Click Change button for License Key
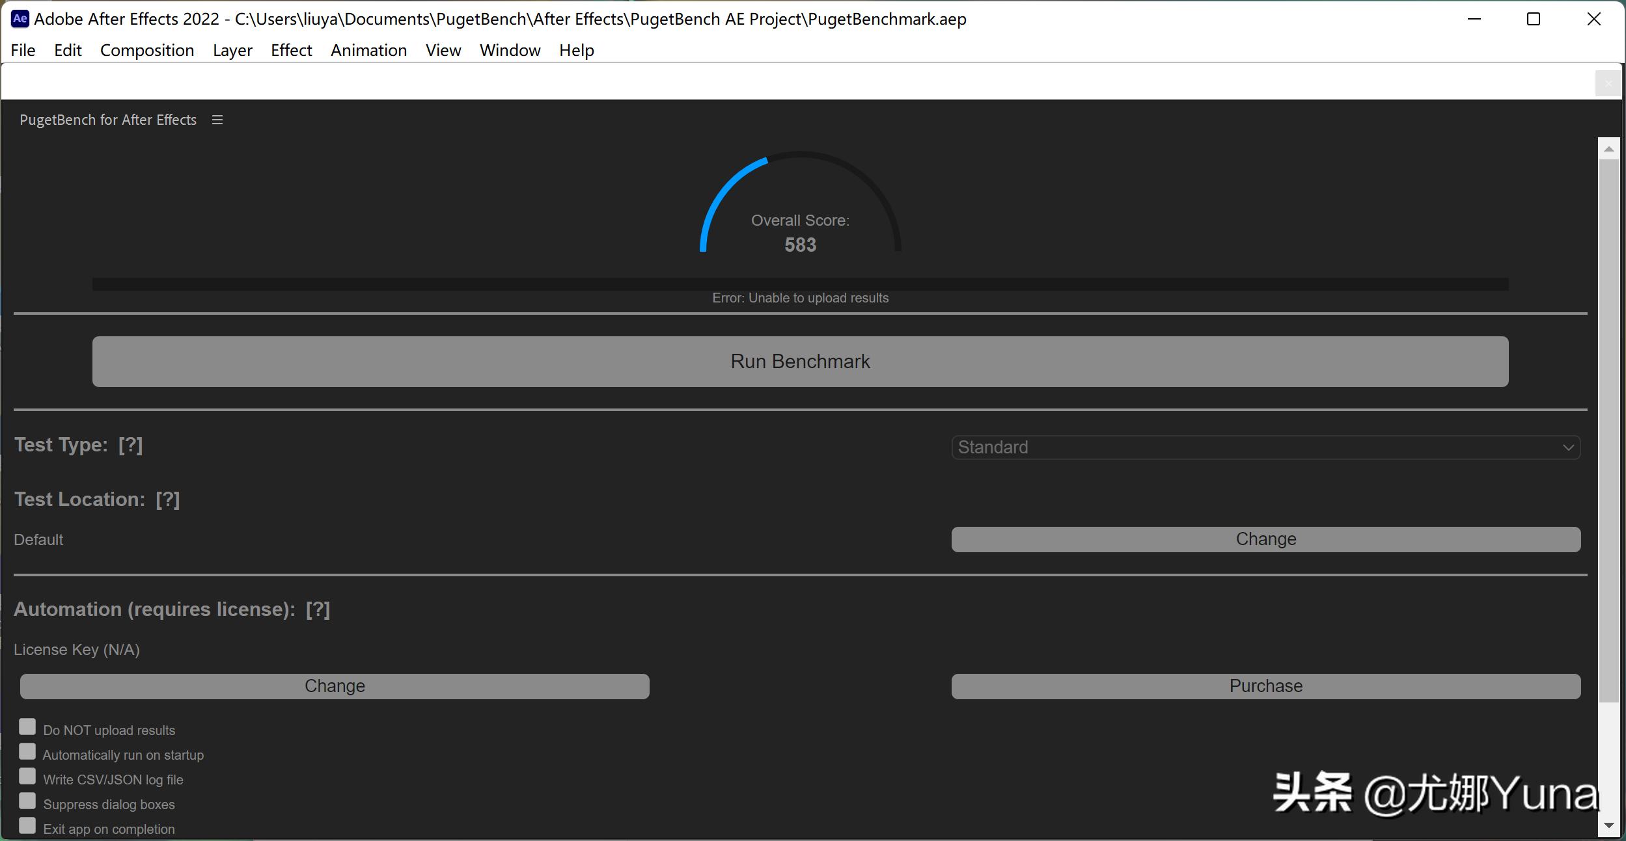 [335, 686]
